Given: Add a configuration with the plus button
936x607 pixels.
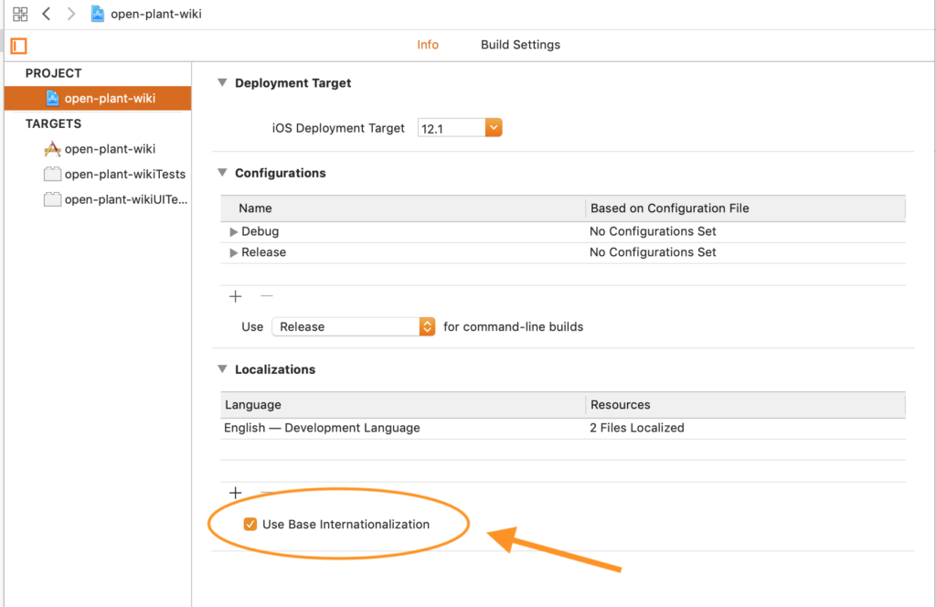Looking at the screenshot, I should (235, 296).
